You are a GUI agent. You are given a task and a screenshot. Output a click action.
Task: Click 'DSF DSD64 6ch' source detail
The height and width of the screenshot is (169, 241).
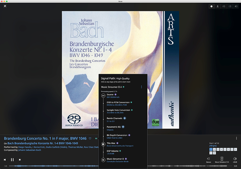(x=113, y=97)
